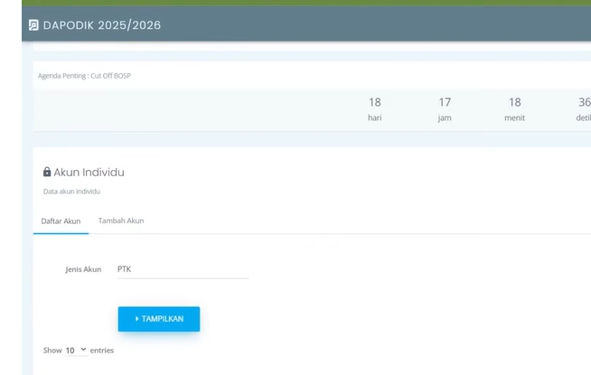591x375 pixels.
Task: Click the DAPODIK 2025/2026 header title
Action: pyautogui.click(x=102, y=25)
